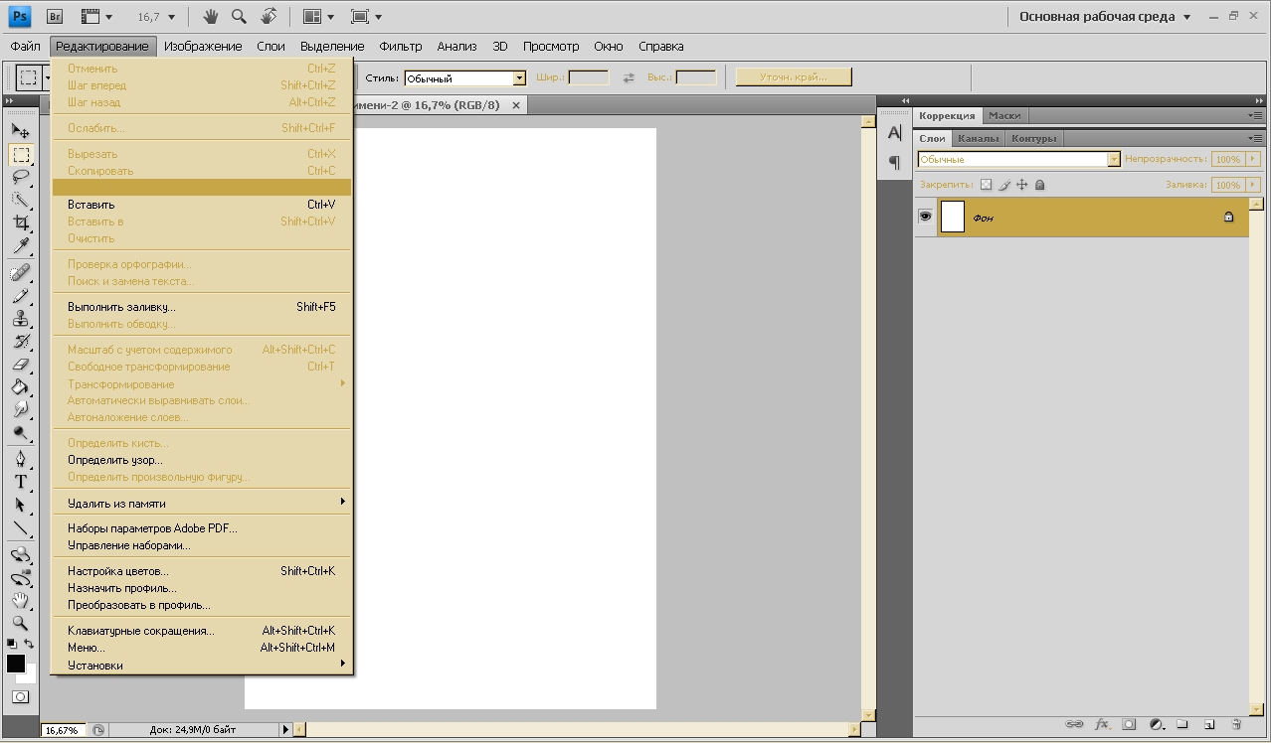This screenshot has height=743, width=1271.
Task: Toggle lock image pixels brush icon
Action: [x=1004, y=185]
